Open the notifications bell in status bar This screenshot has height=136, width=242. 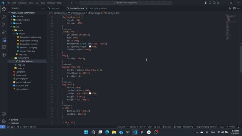[239, 127]
